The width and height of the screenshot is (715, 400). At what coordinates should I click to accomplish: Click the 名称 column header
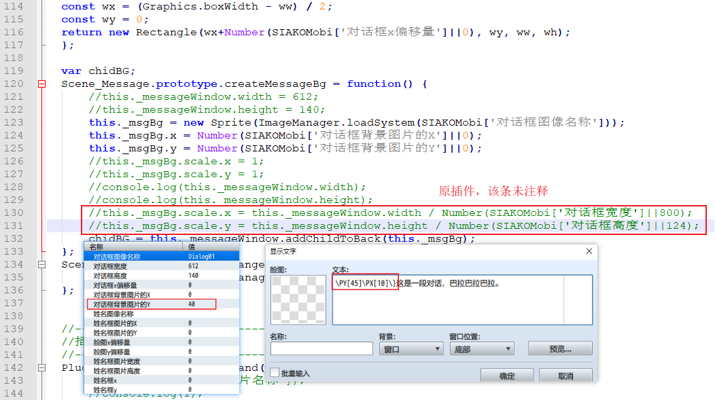pyautogui.click(x=134, y=247)
